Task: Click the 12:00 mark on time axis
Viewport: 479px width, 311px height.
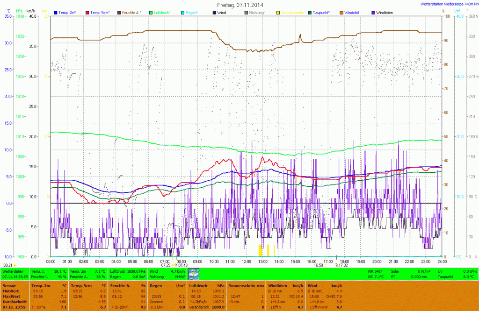Action: 247,261
